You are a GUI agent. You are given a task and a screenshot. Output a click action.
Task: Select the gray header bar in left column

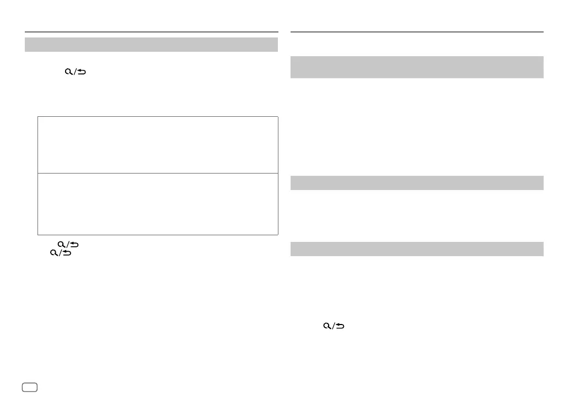tap(151, 45)
